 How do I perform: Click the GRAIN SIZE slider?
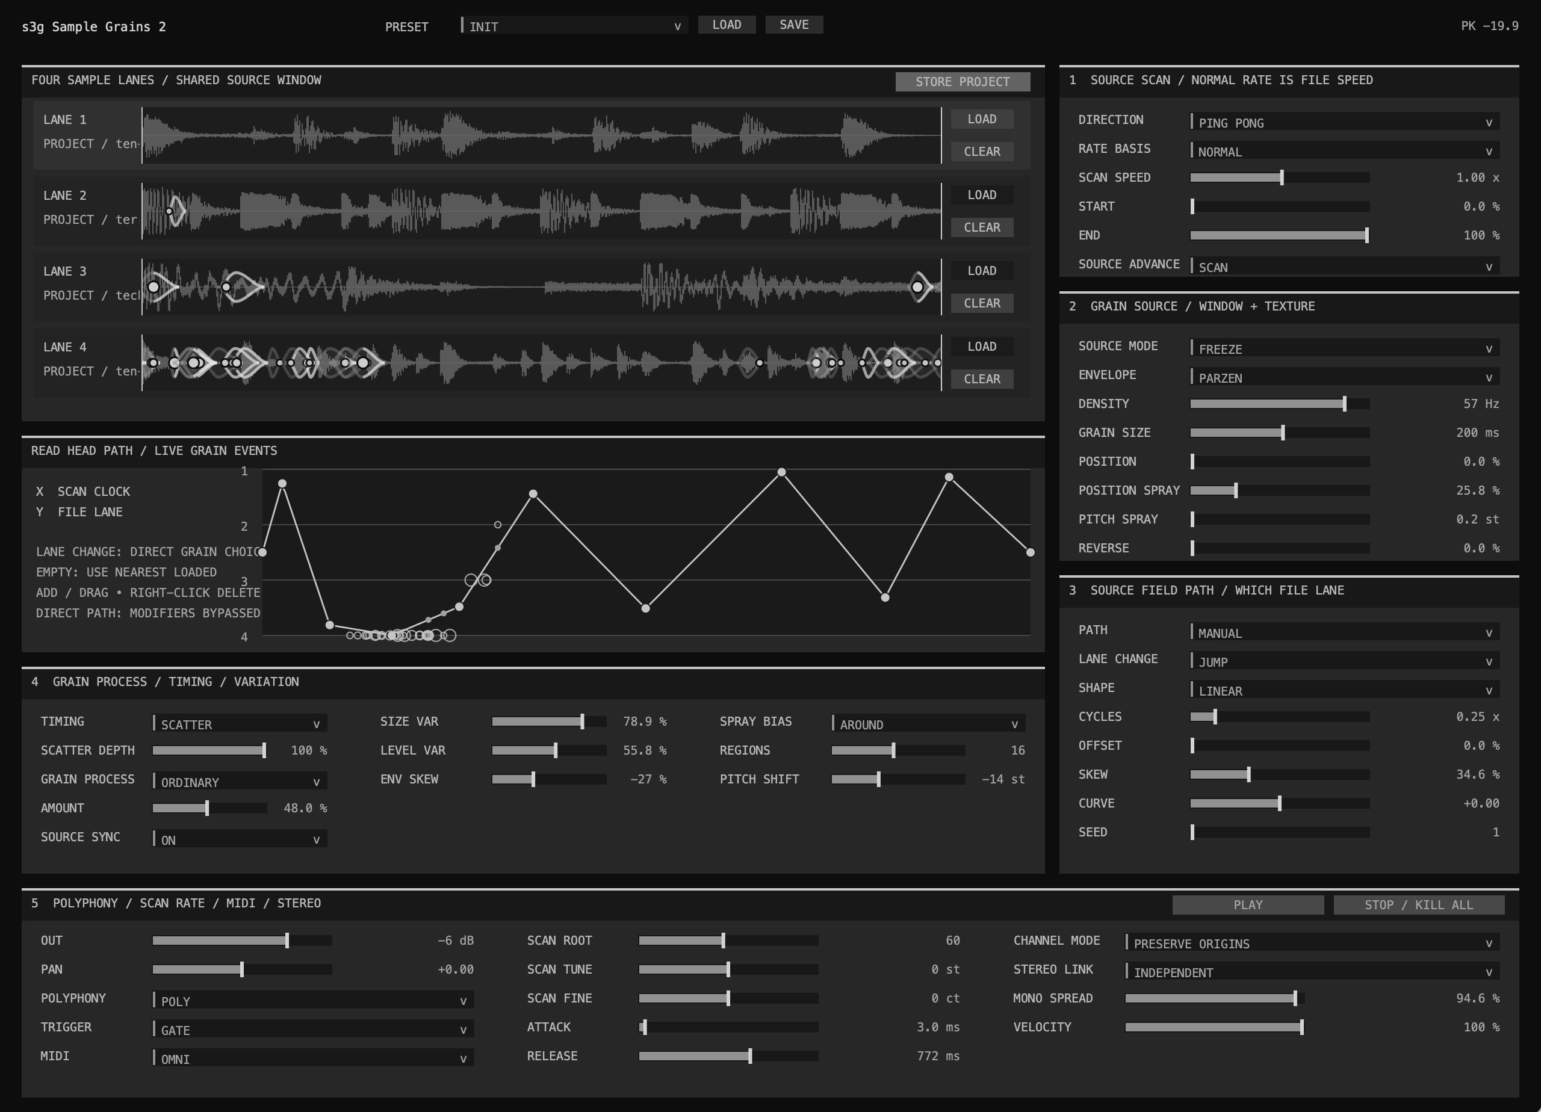pos(1279,433)
